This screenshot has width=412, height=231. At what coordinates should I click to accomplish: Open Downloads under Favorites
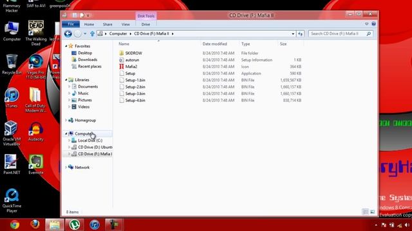tap(88, 60)
